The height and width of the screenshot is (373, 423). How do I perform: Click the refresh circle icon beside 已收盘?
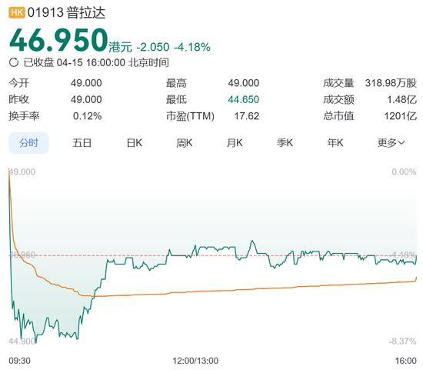(14, 62)
